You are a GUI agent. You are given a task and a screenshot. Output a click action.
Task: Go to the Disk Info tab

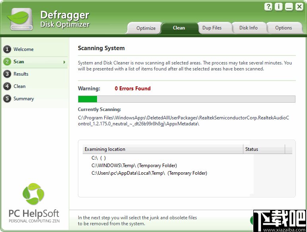coord(248,28)
